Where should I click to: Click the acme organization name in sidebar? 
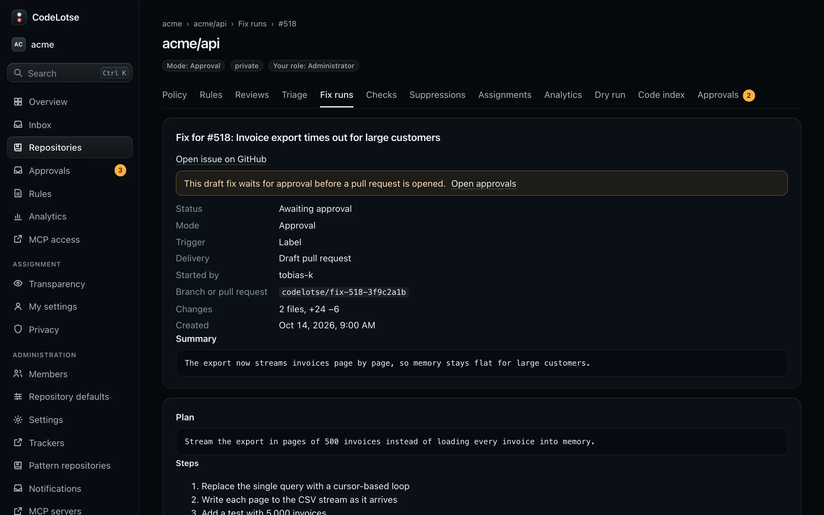click(42, 45)
